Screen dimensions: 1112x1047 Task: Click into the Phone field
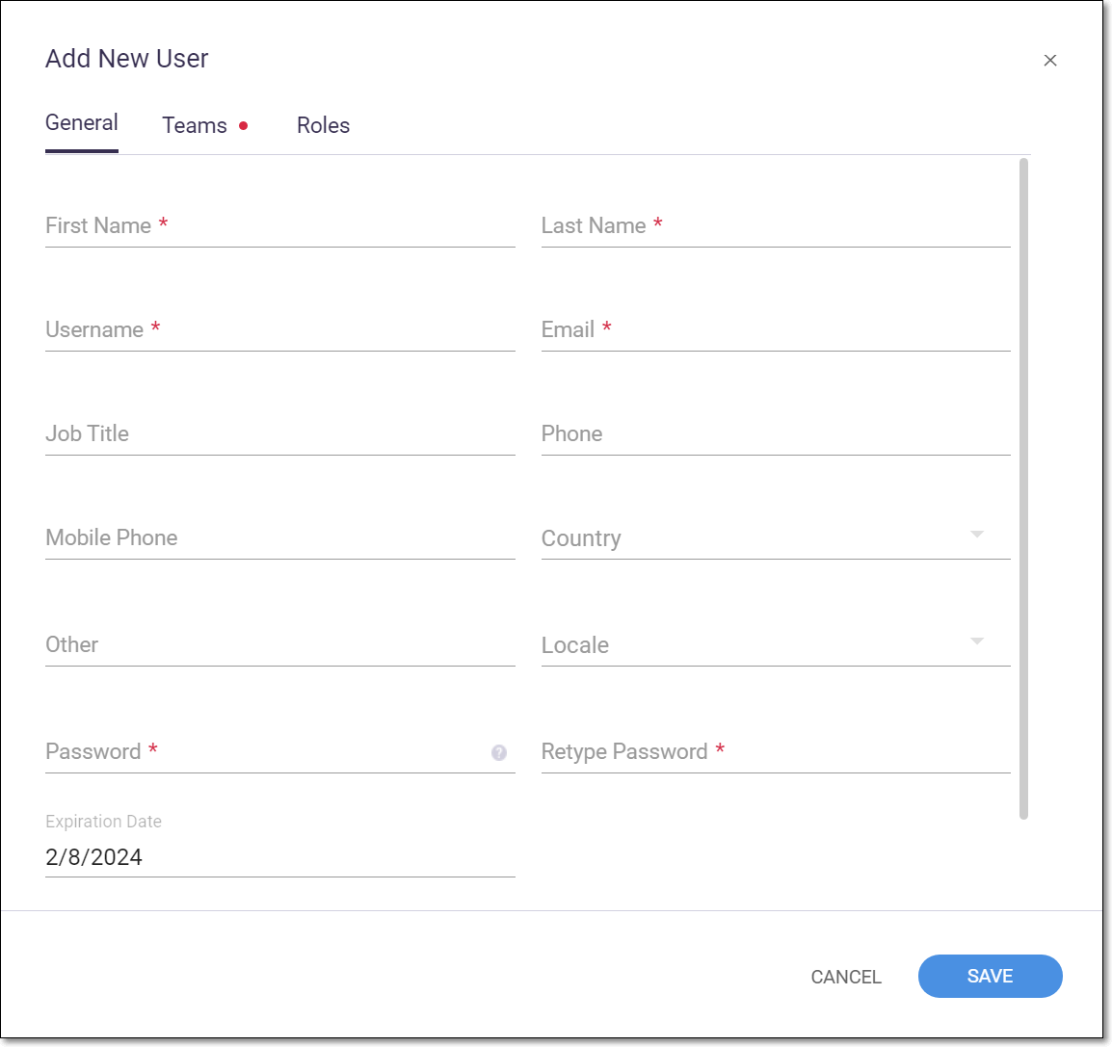tap(776, 434)
